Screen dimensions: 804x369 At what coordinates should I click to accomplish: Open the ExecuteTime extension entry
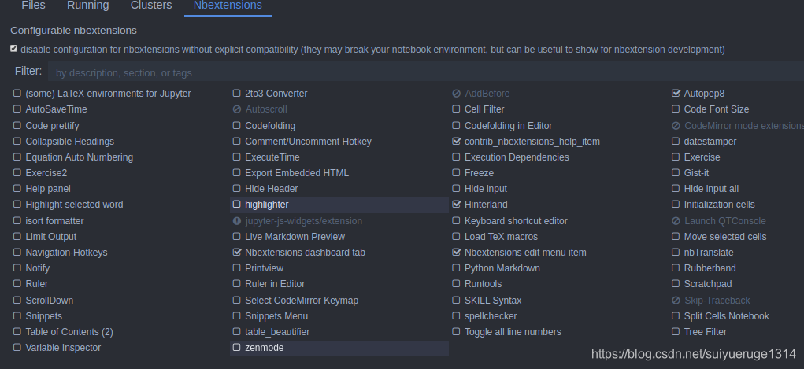pyautogui.click(x=272, y=157)
